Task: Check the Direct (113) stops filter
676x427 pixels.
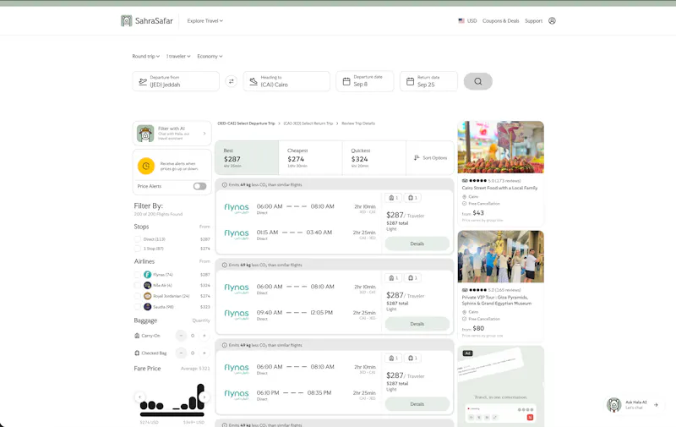Action: (x=138, y=239)
